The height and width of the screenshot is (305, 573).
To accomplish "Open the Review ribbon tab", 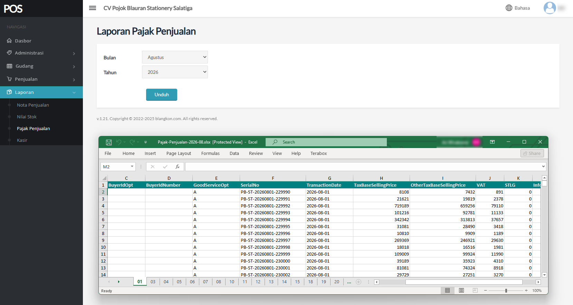I will (x=256, y=154).
